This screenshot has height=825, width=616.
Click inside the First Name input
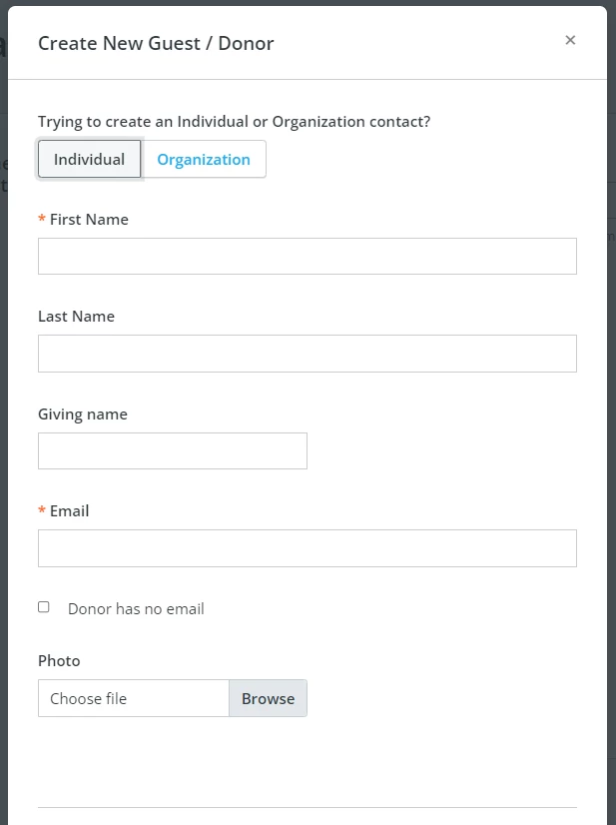307,256
